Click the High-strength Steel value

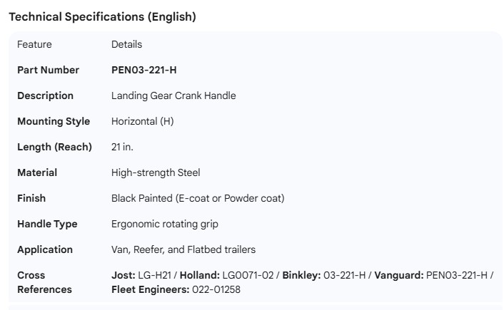(156, 172)
